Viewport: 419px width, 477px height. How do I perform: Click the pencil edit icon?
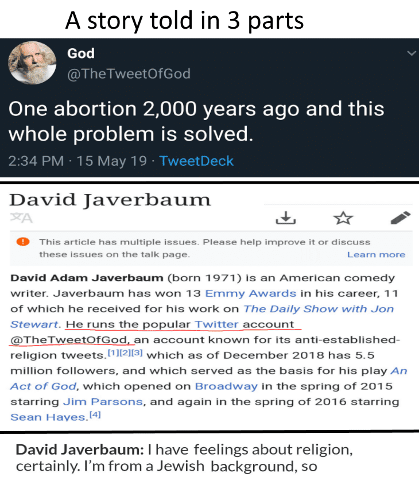click(x=400, y=217)
